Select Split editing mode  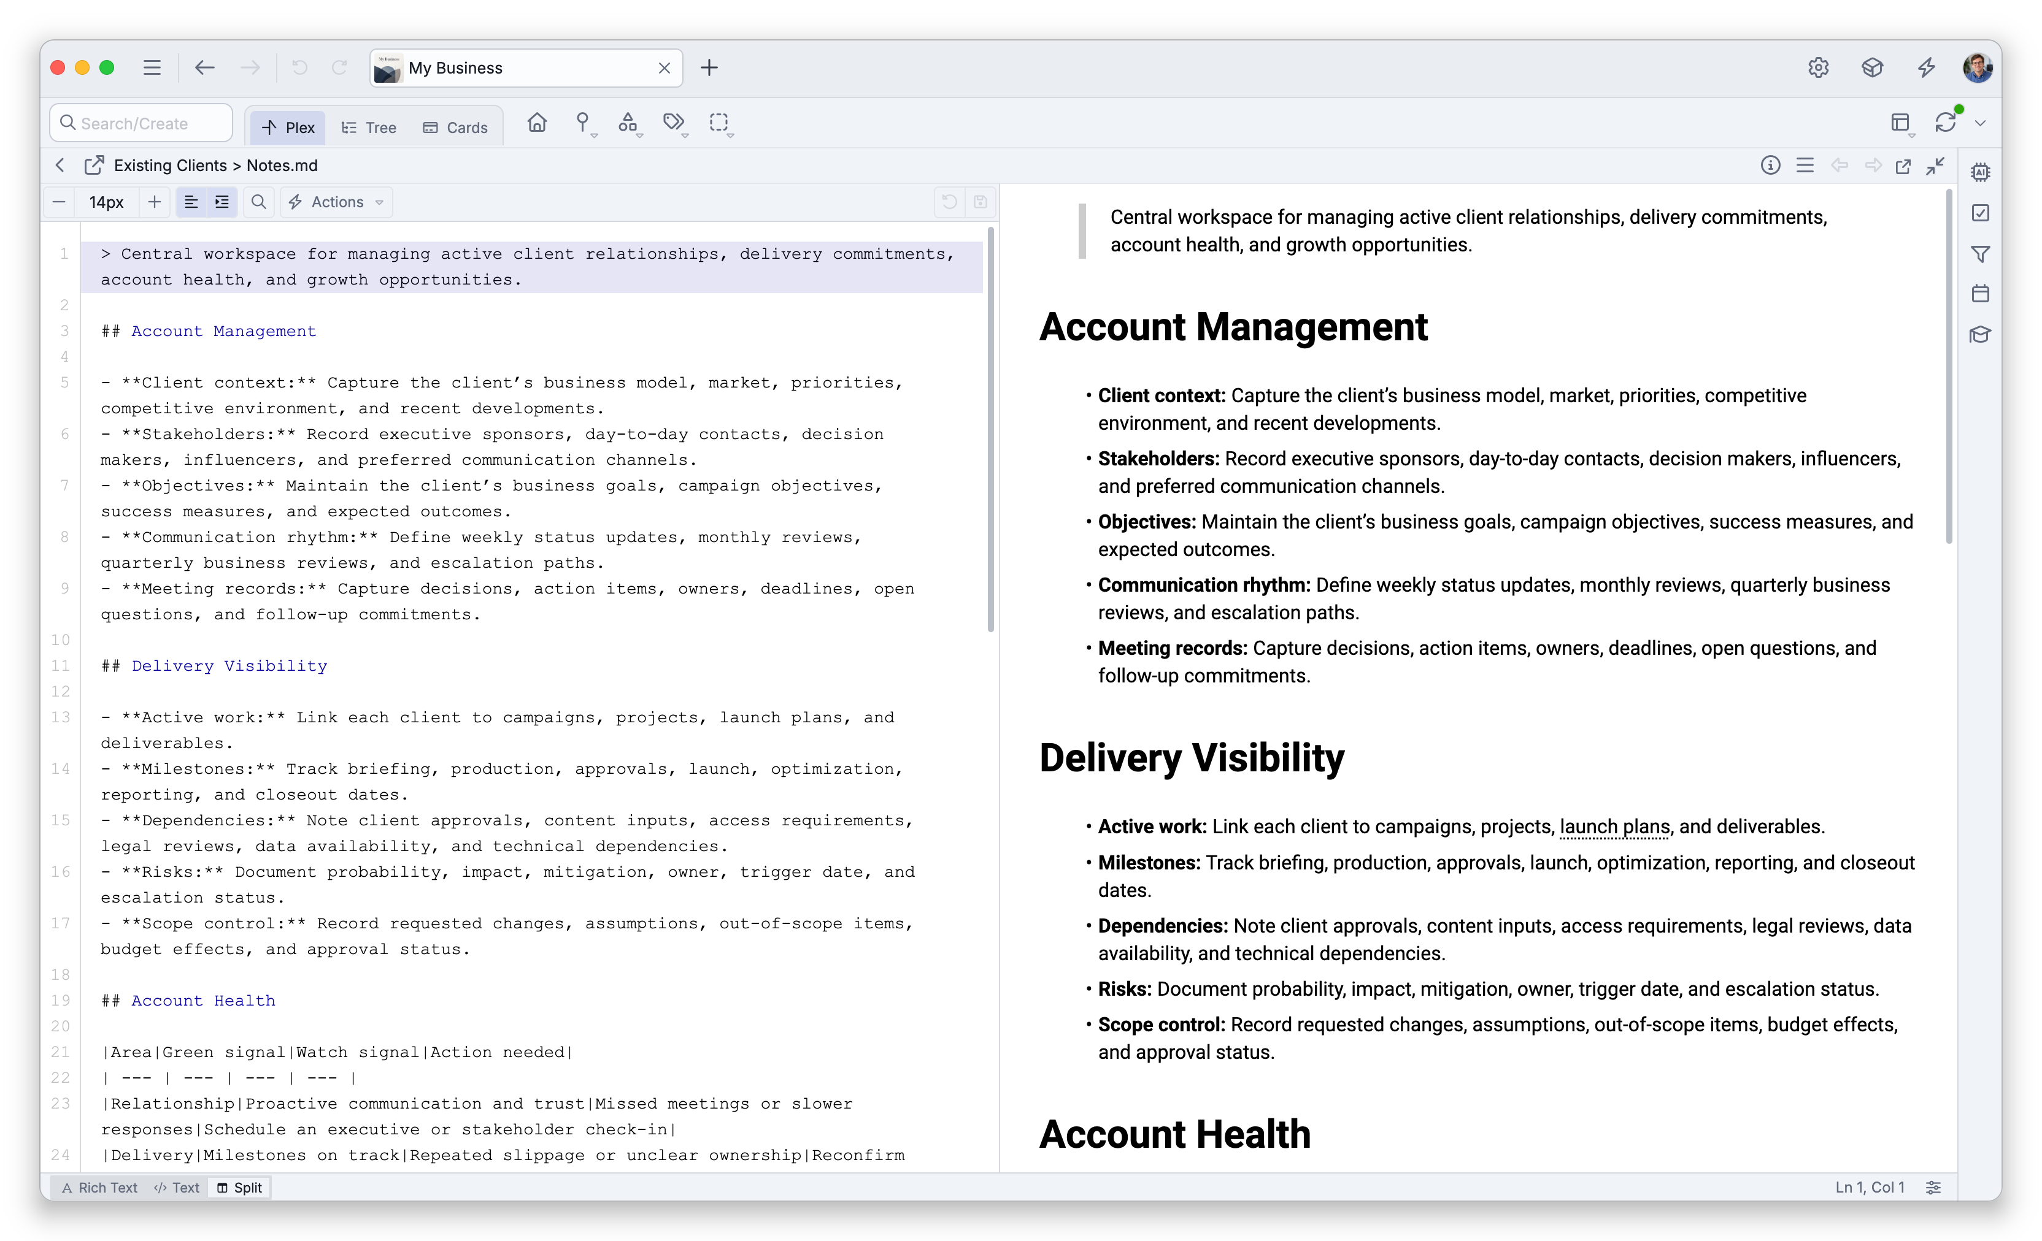pyautogui.click(x=239, y=1187)
